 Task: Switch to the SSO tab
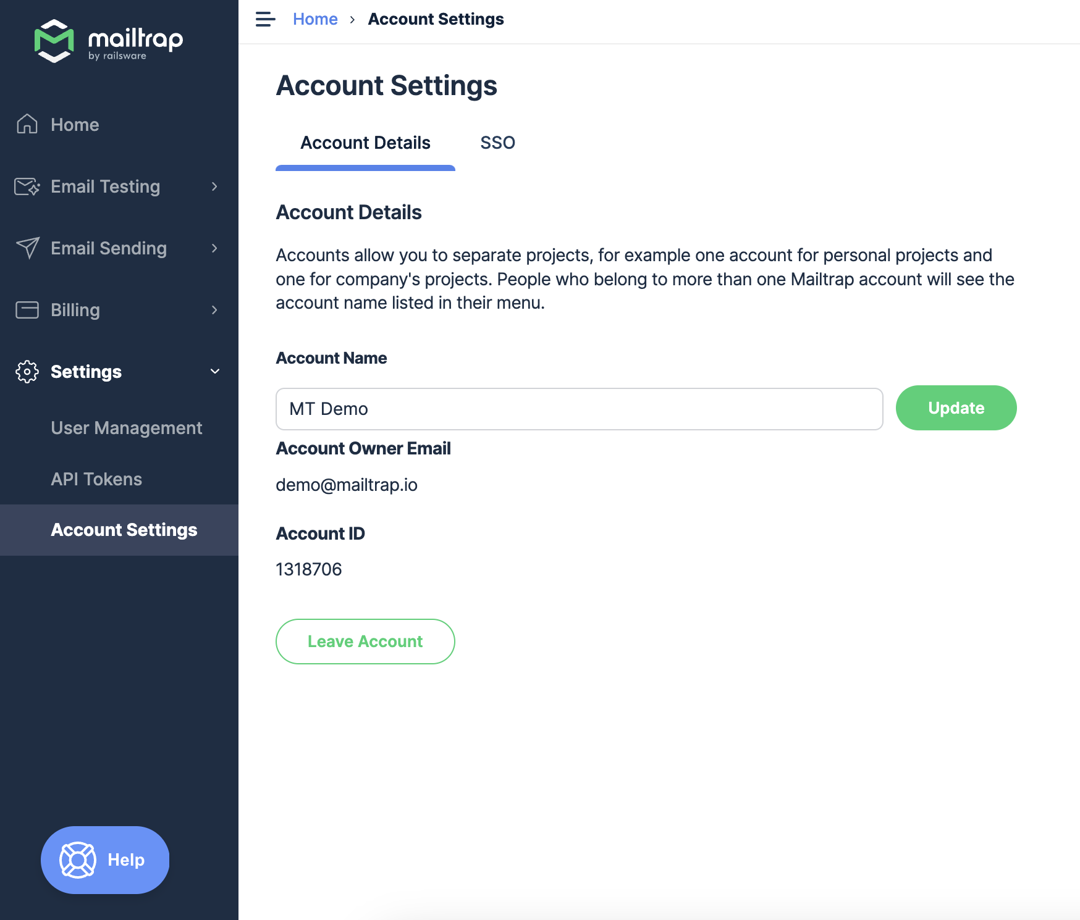point(498,143)
